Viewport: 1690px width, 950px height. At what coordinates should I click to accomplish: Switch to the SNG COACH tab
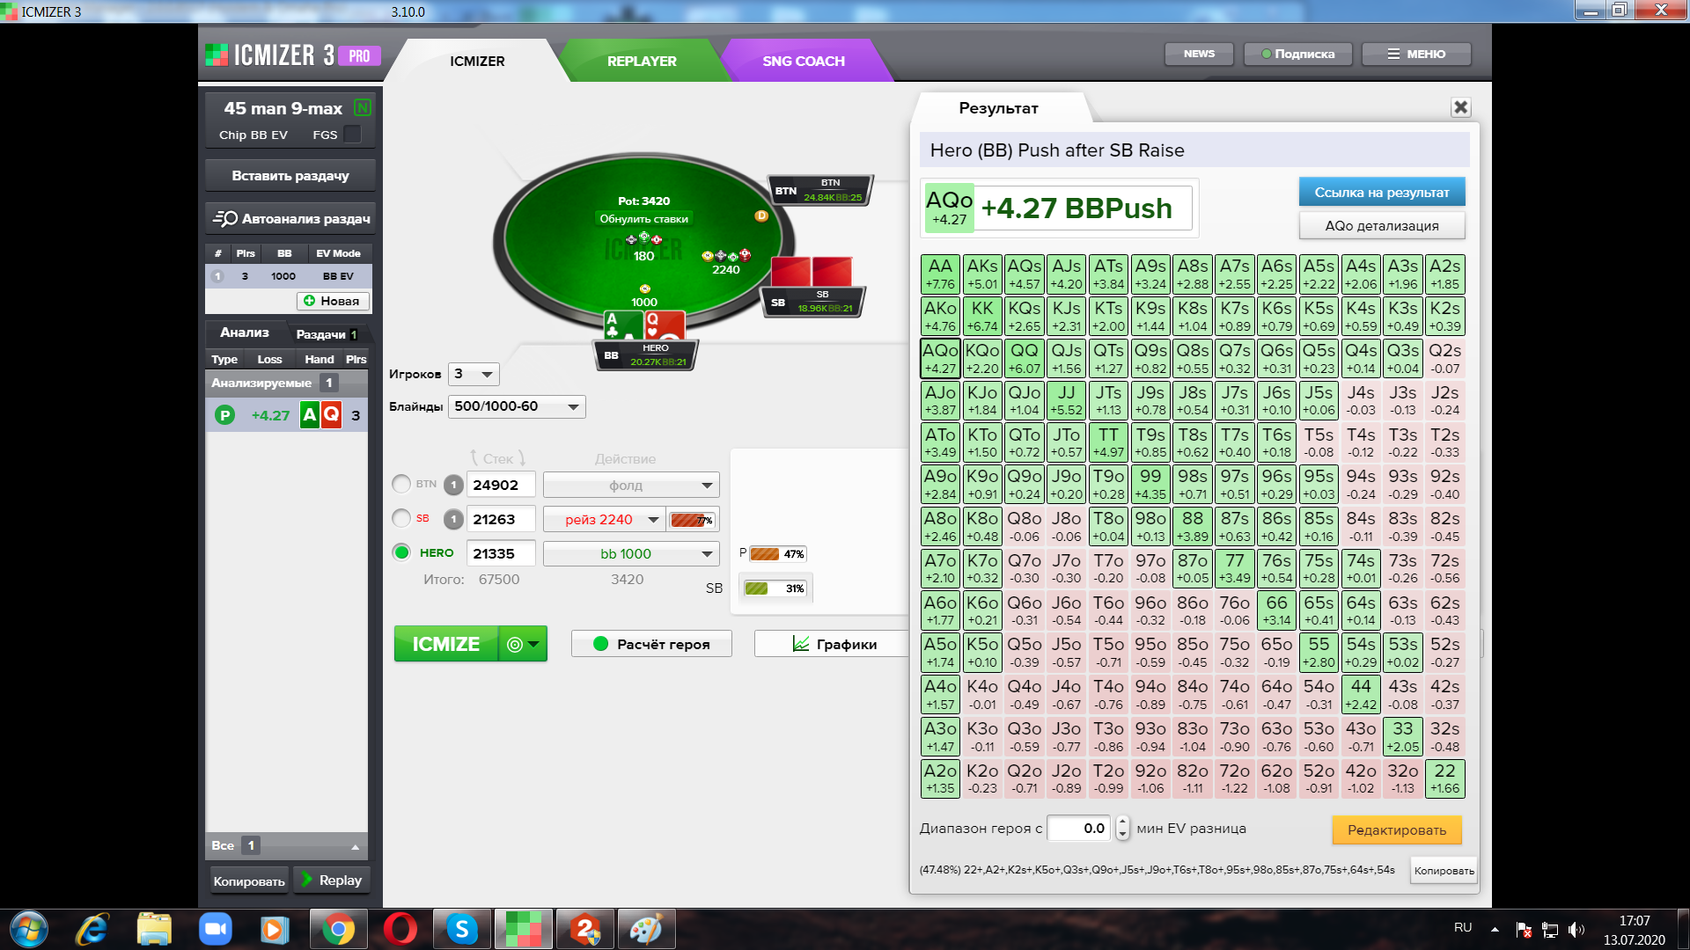(803, 61)
